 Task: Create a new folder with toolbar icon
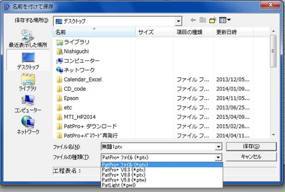point(212,20)
